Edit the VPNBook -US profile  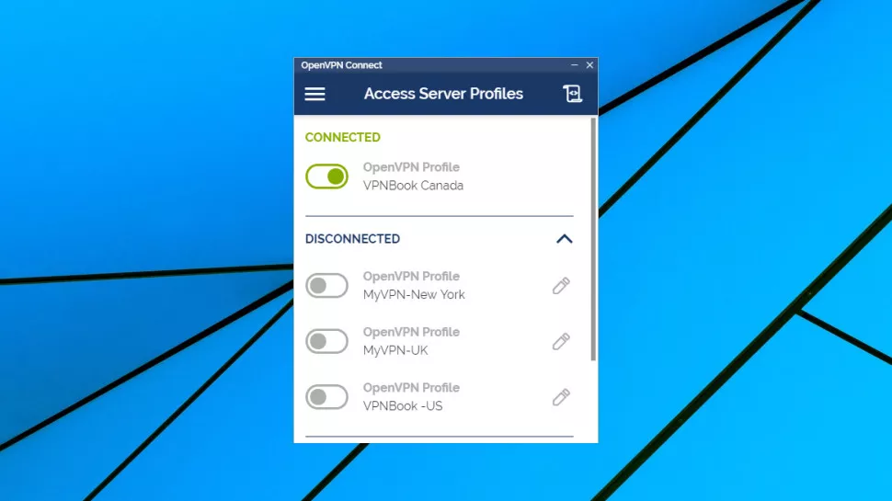click(561, 397)
